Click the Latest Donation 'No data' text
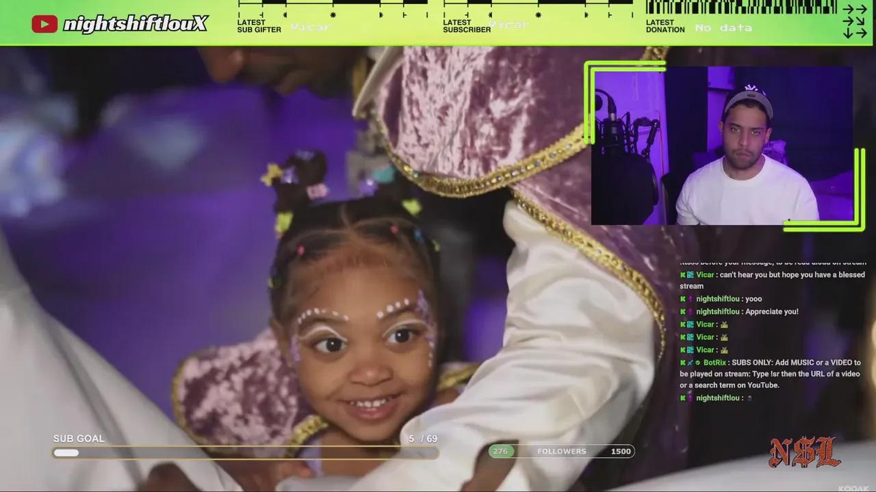Viewport: 876px width, 492px height. pyautogui.click(x=723, y=28)
